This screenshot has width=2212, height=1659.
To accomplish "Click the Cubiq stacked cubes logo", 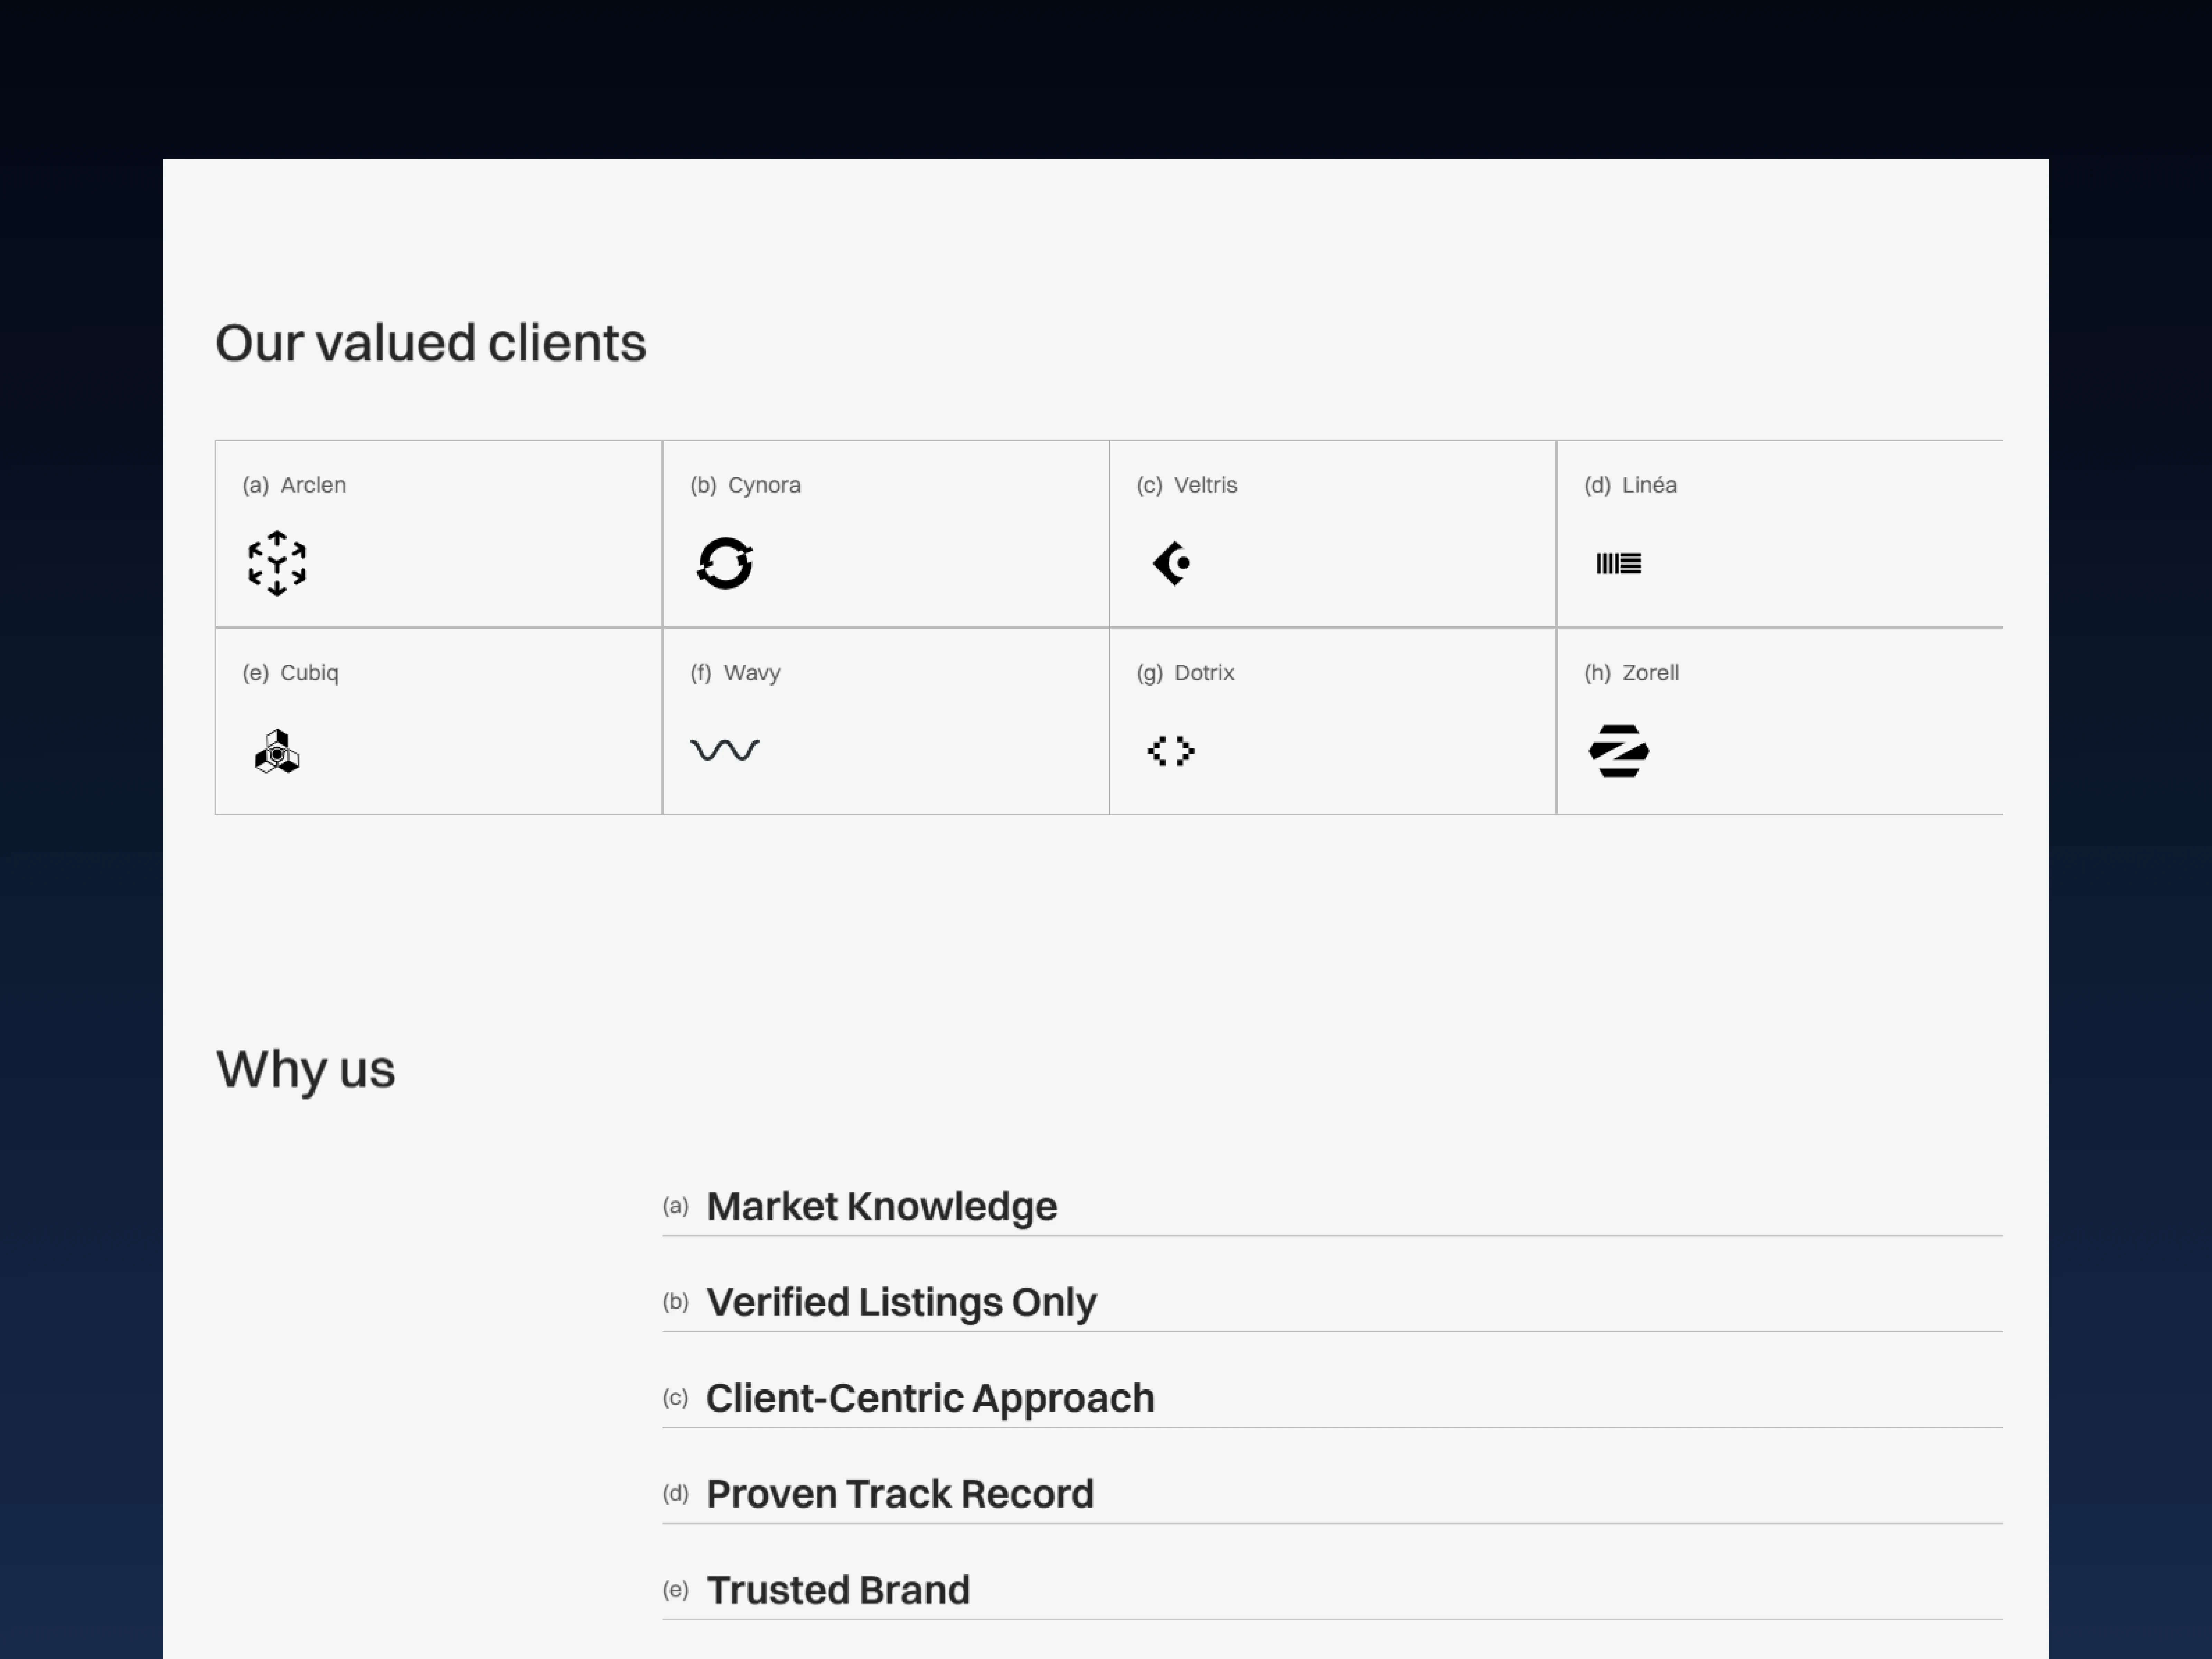I will tap(277, 751).
